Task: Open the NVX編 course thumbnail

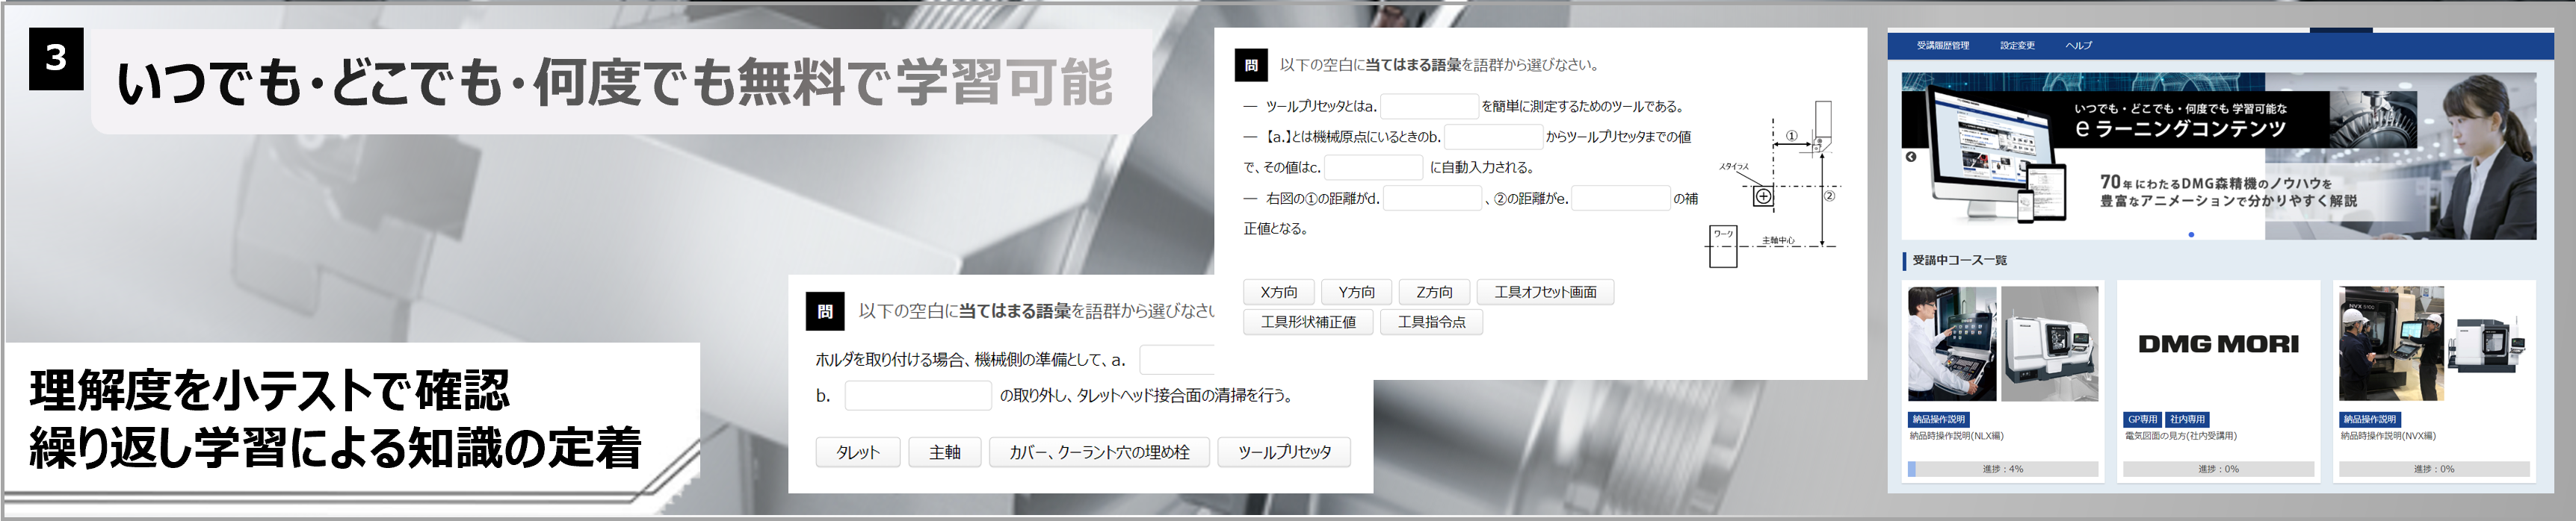Action: point(2433,343)
